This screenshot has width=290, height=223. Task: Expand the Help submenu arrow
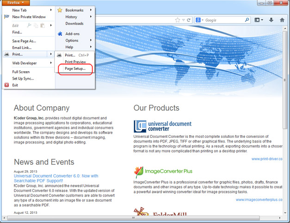pyautogui.click(x=91, y=47)
